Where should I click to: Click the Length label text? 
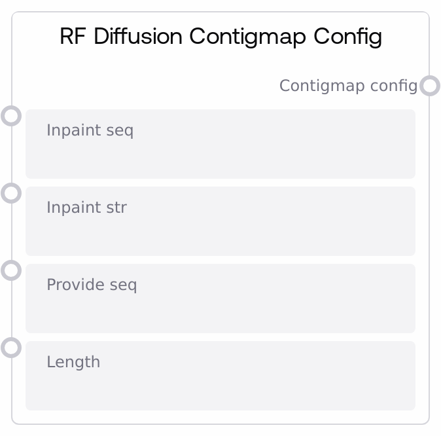coord(73,362)
